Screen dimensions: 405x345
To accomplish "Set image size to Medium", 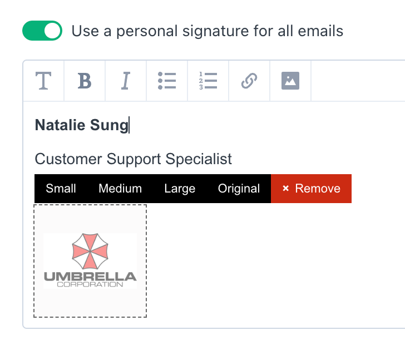I will 120,189.
